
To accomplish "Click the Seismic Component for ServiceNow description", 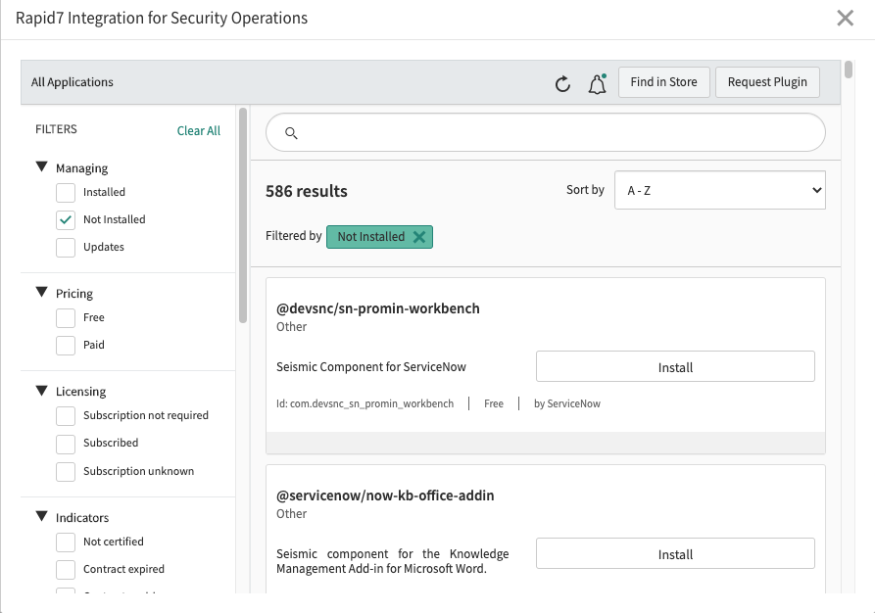I will point(371,367).
